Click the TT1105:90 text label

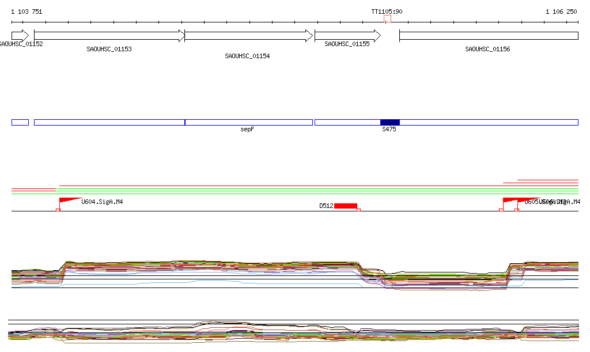387,12
